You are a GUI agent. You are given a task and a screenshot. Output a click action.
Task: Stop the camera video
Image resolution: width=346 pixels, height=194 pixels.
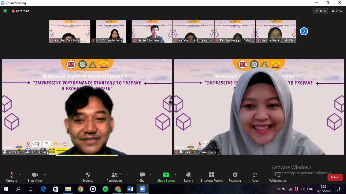coord(35,177)
